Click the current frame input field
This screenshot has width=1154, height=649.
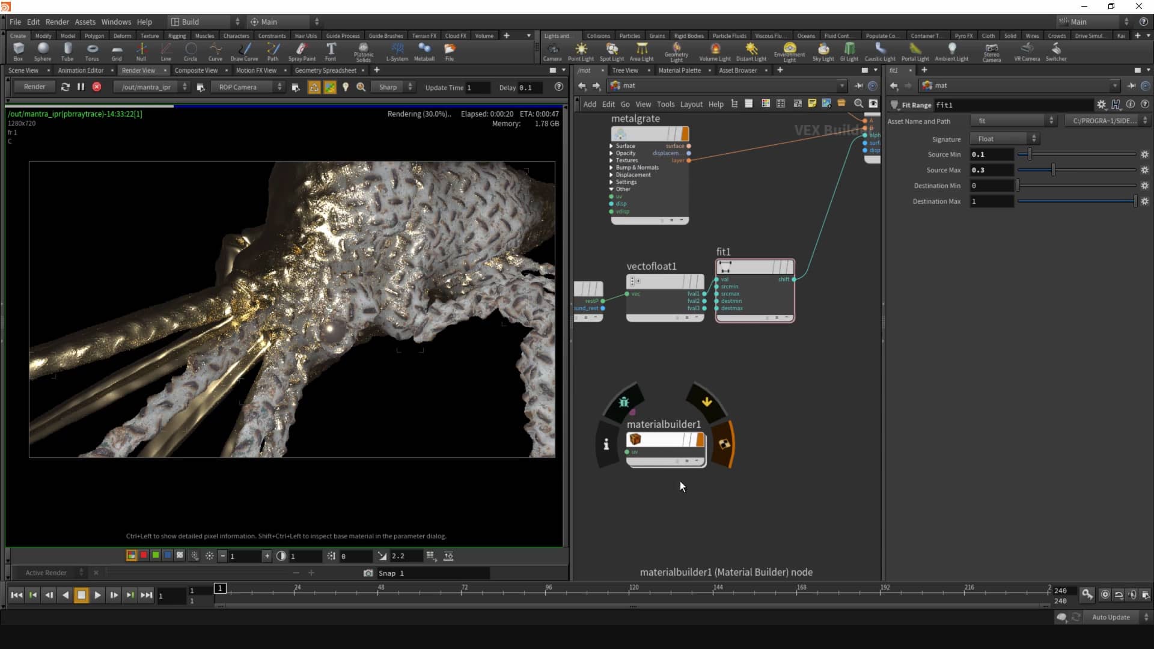(x=171, y=596)
